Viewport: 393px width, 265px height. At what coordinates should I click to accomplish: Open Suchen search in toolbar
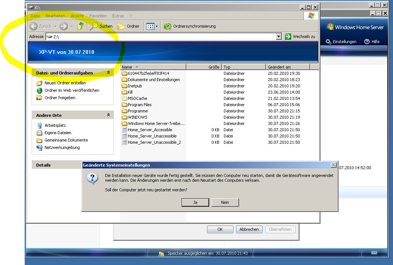click(x=101, y=26)
